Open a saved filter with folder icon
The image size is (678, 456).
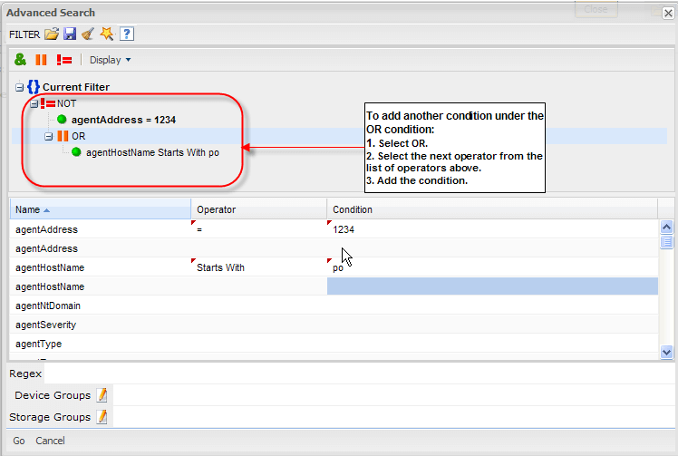click(52, 34)
